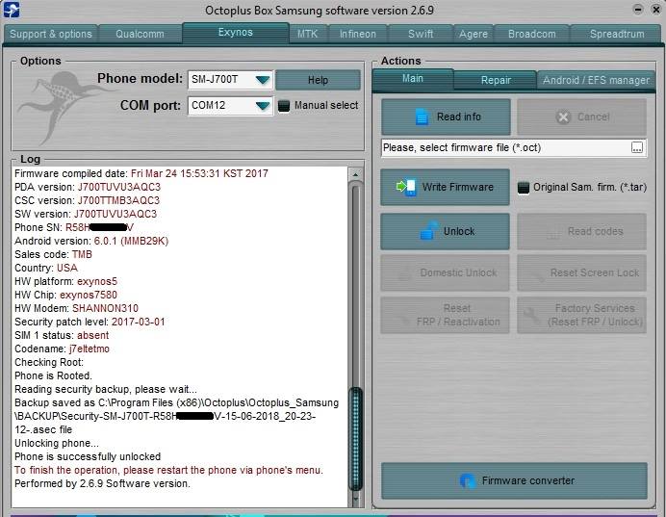The width and height of the screenshot is (666, 517).
Task: Select the Main actions tab
Action: tap(413, 79)
